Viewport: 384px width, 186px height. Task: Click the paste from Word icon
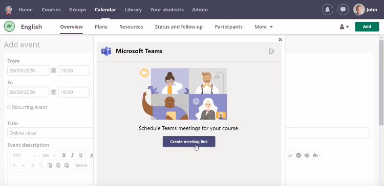click(x=67, y=166)
